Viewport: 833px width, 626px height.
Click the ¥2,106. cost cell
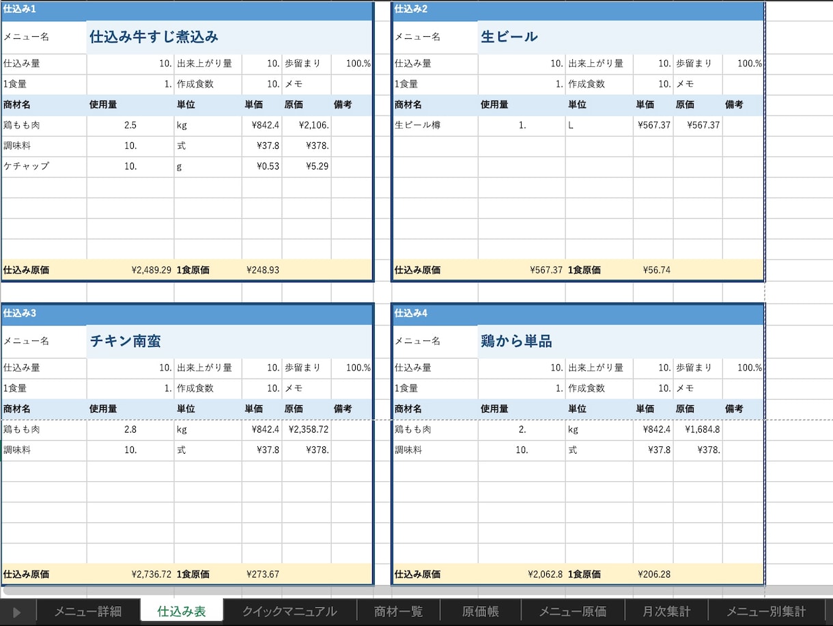pyautogui.click(x=307, y=125)
